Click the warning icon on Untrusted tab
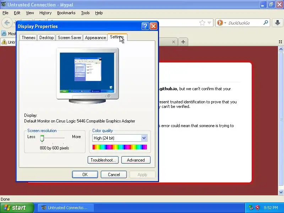Image resolution: width=284 pixels, height=213 pixels. pos(4,42)
